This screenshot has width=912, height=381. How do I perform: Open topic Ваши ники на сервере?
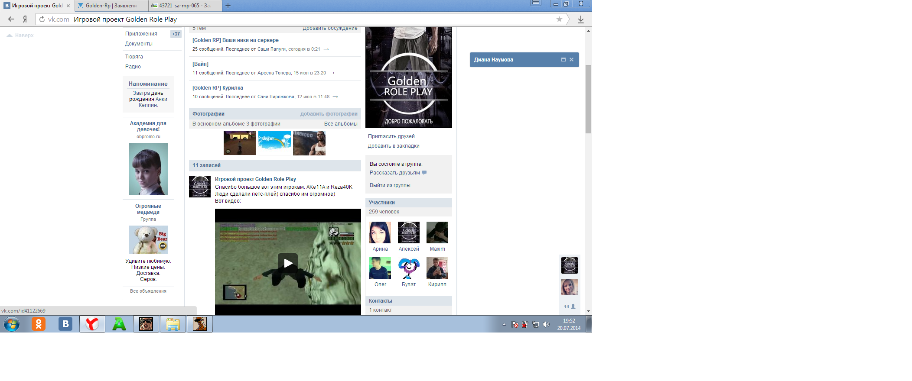[235, 40]
